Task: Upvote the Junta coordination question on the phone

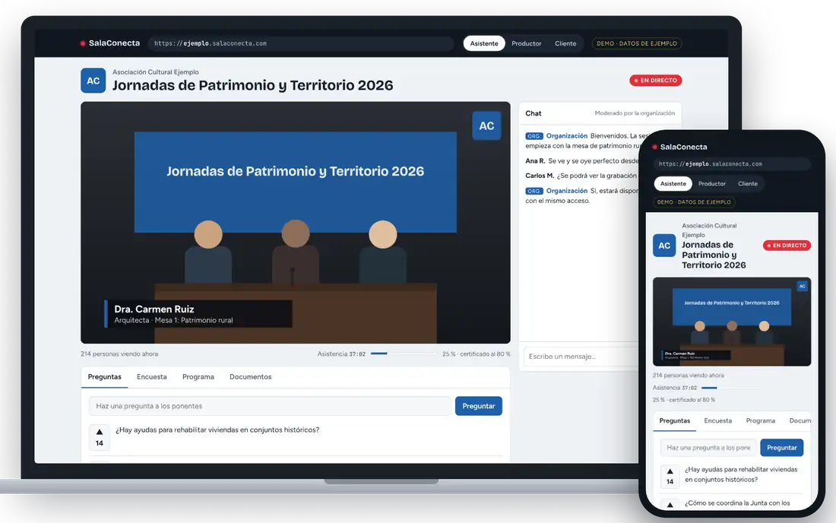Action: pos(670,504)
